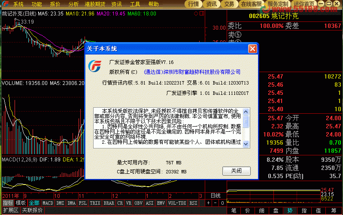This screenshot has width=343, height=215.
Task: Select the DMI indicator tab
Action: click(60, 203)
